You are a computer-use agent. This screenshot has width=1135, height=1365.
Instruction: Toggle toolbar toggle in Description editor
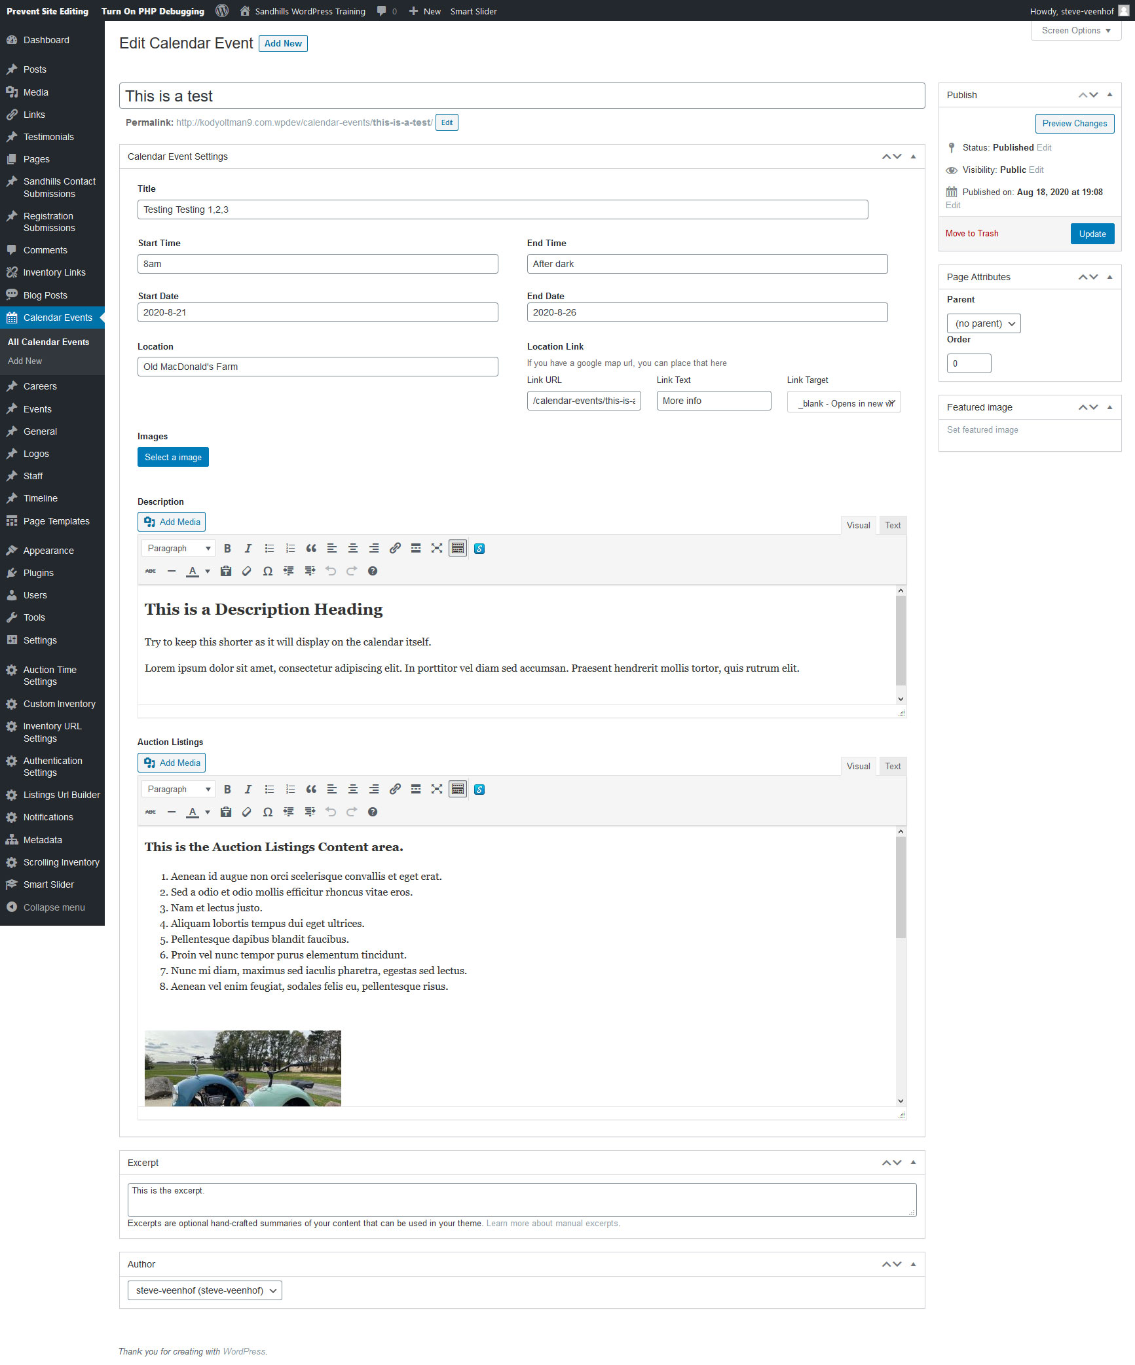458,549
